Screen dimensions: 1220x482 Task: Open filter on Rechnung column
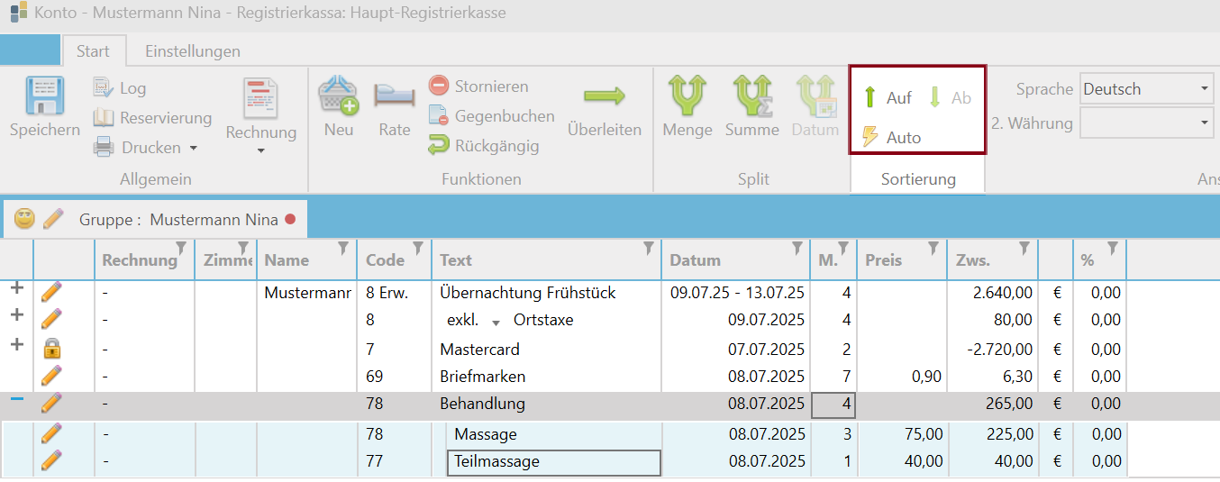pyautogui.click(x=181, y=248)
